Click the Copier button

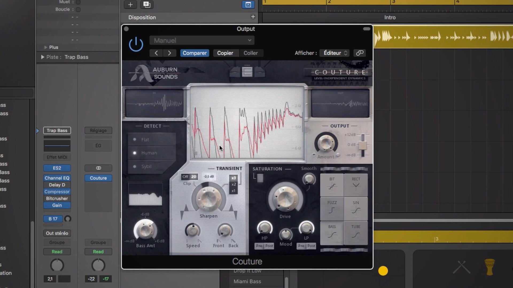tap(225, 53)
